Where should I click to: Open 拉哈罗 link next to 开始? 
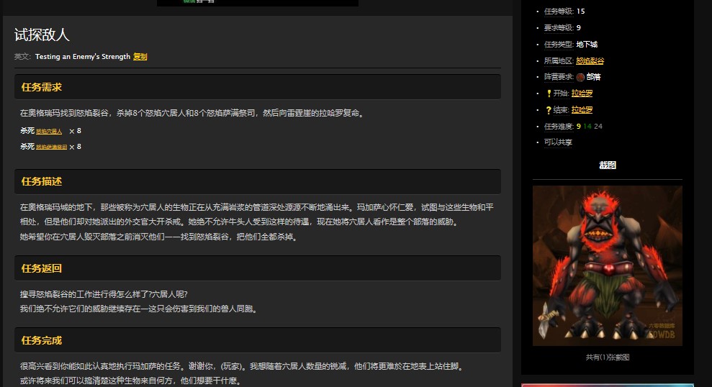click(x=582, y=94)
